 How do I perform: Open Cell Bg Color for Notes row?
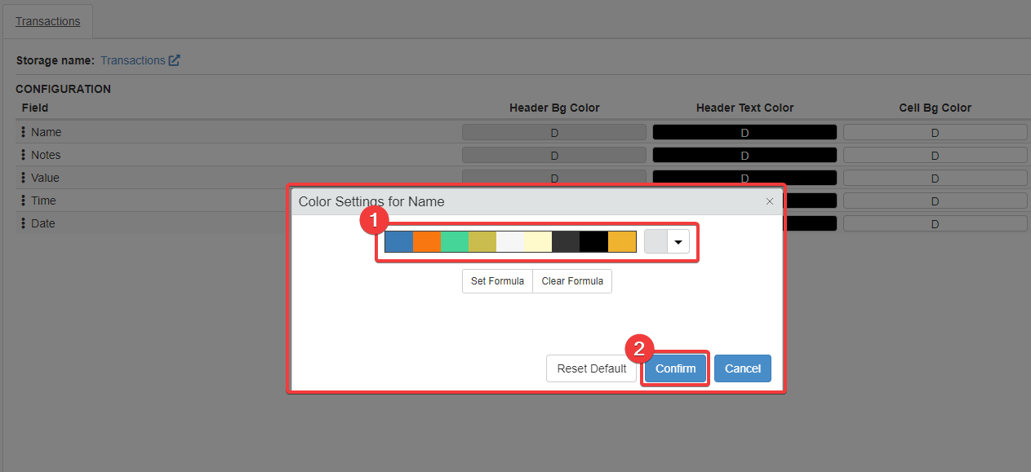point(935,155)
